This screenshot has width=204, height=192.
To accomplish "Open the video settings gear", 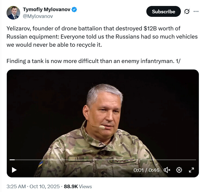I will (179, 170).
